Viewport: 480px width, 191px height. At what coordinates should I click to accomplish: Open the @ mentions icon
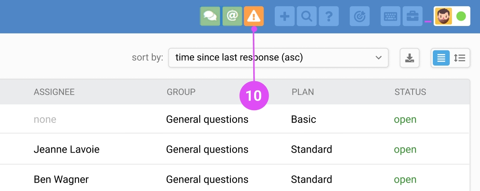pyautogui.click(x=233, y=16)
